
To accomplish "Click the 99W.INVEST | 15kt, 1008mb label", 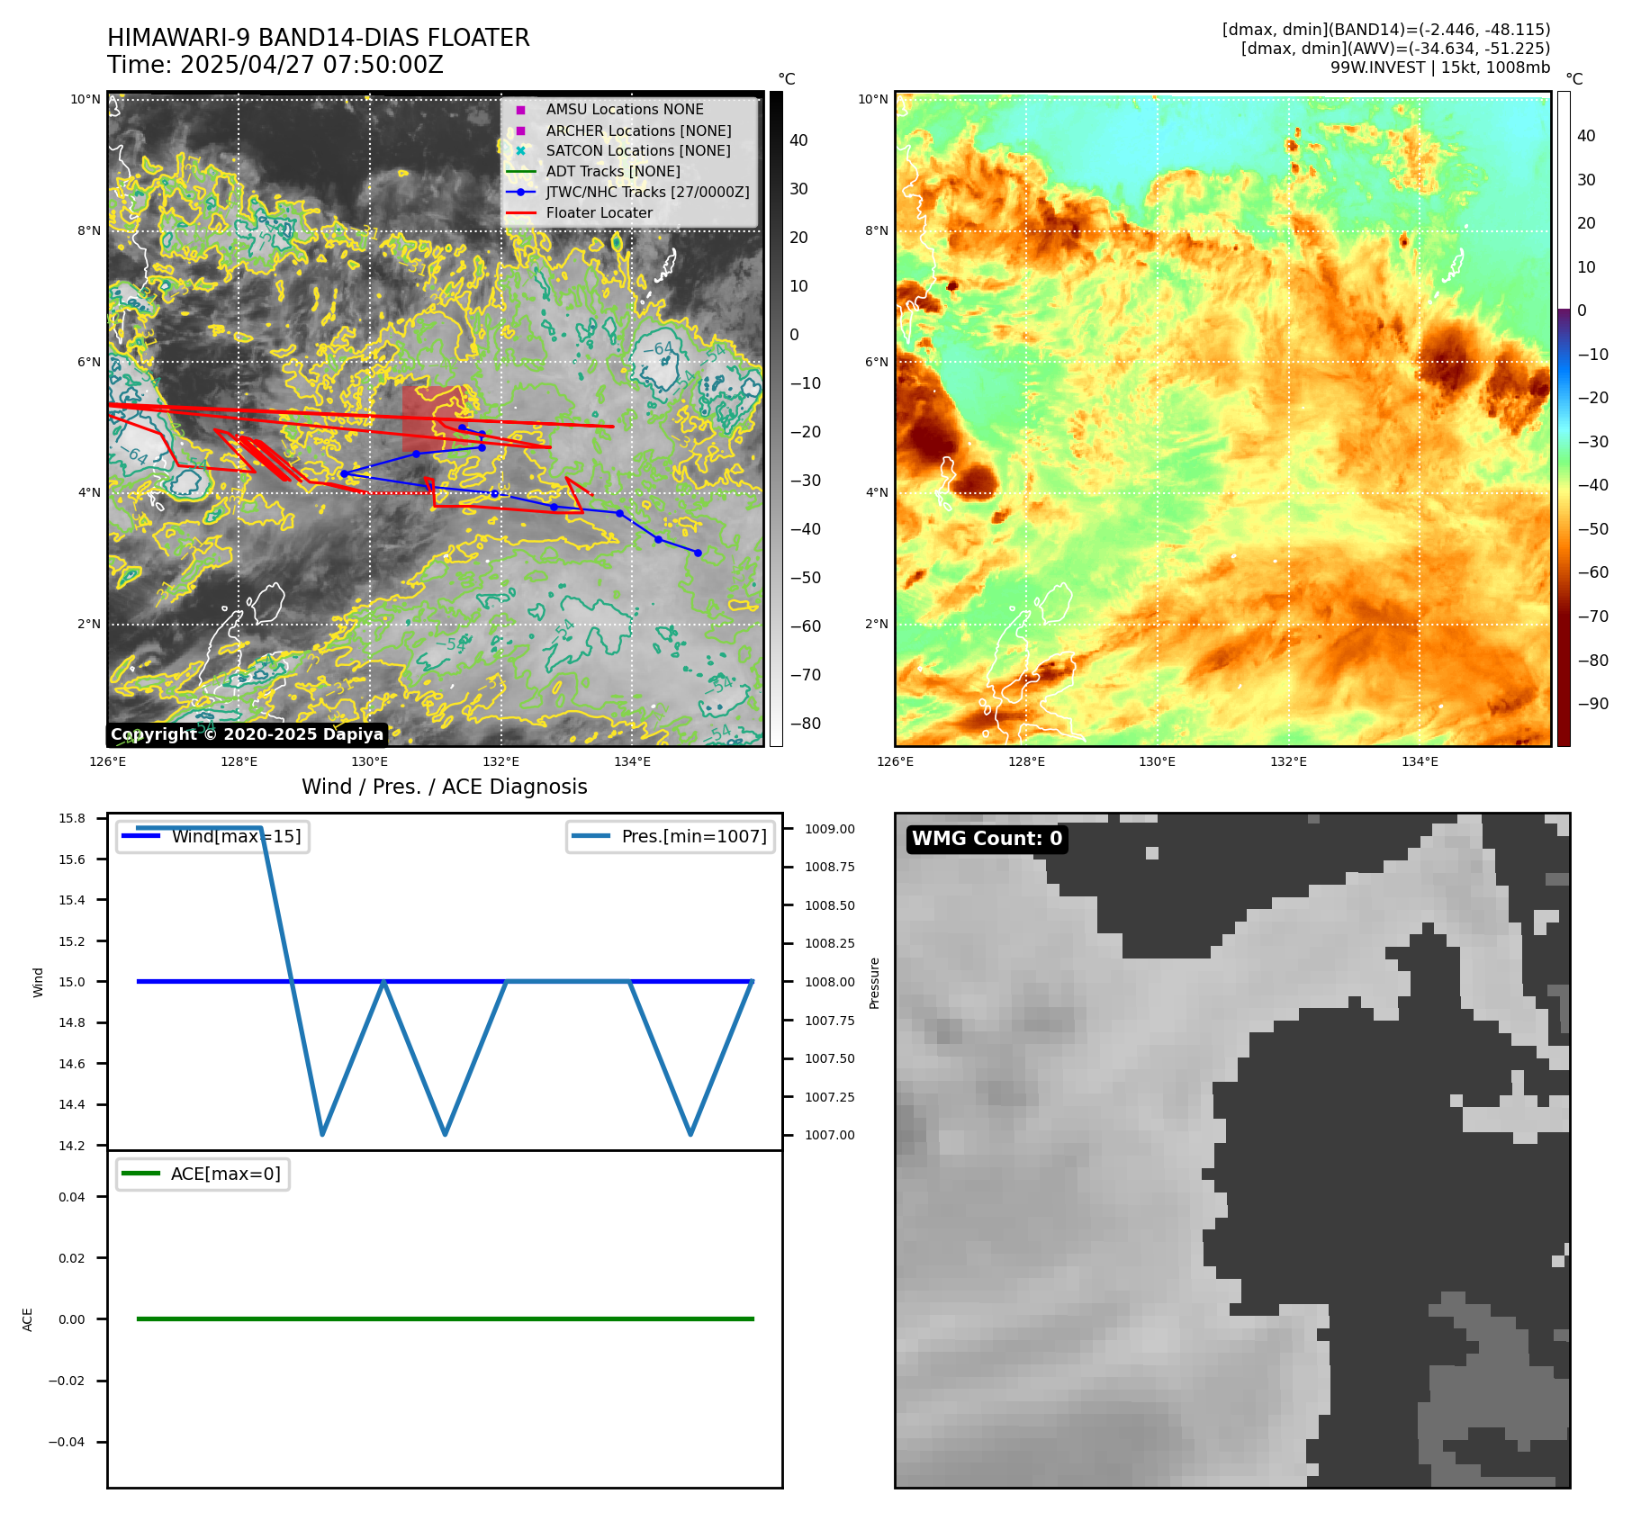I will 1440,67.
